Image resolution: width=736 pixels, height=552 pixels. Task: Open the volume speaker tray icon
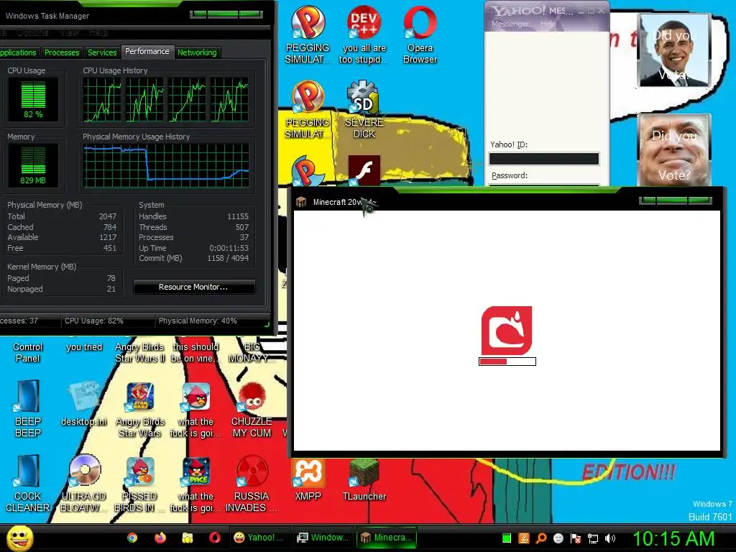[x=610, y=538]
